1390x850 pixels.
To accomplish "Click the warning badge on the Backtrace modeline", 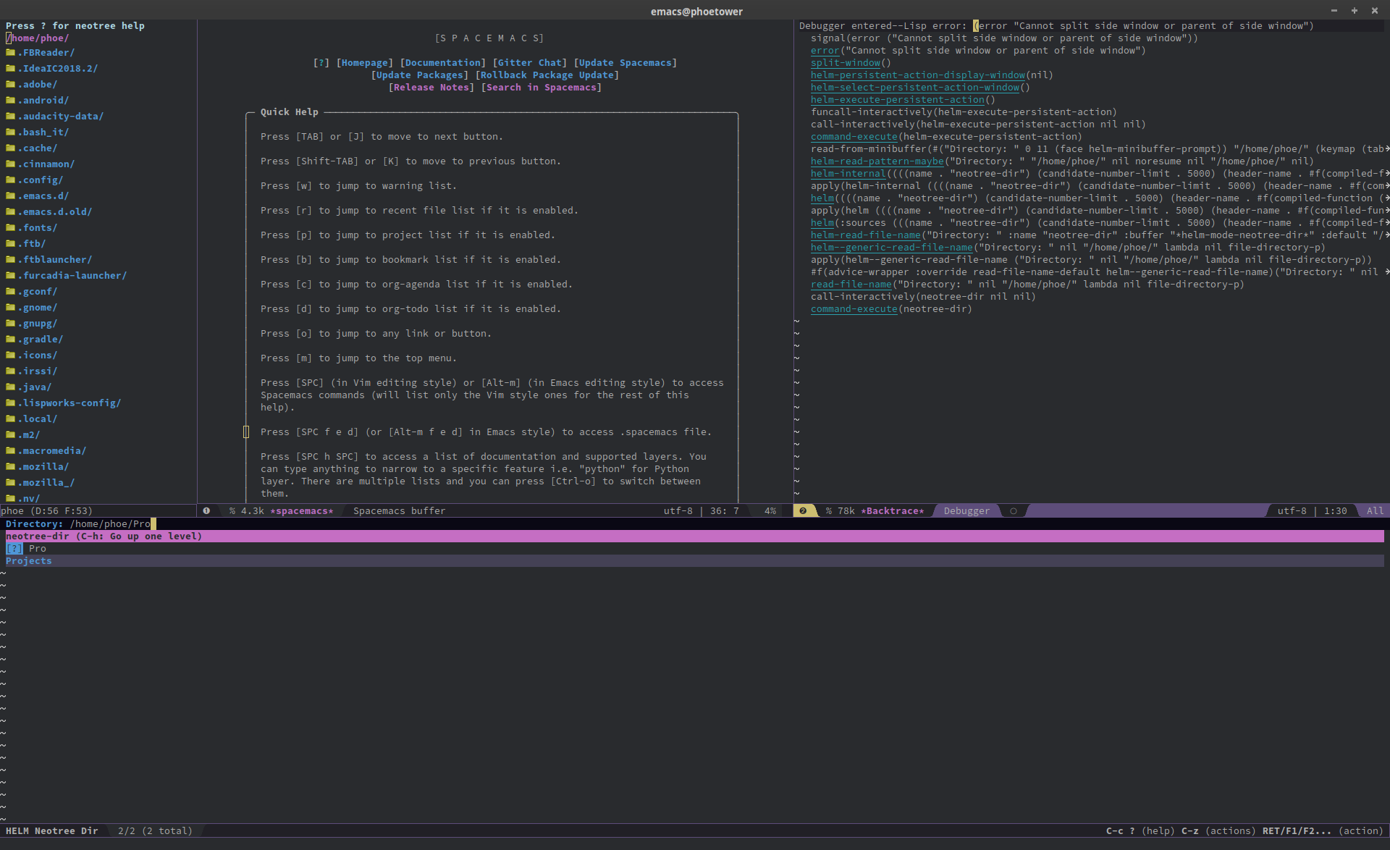I will 804,510.
